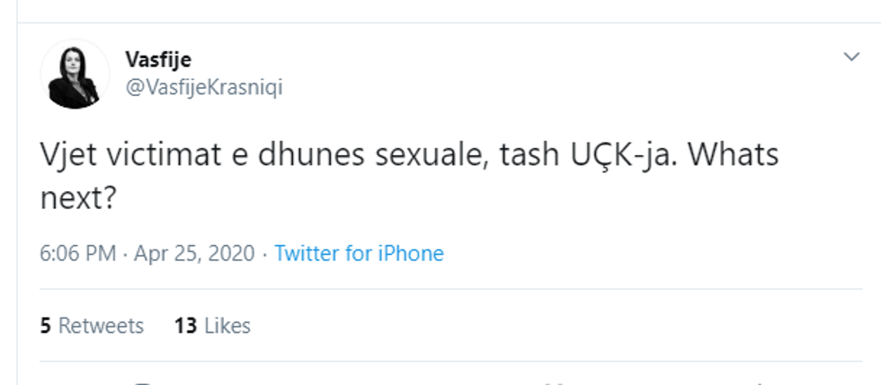Click the word "Likes" label
Image resolution: width=881 pixels, height=385 pixels.
point(227,325)
